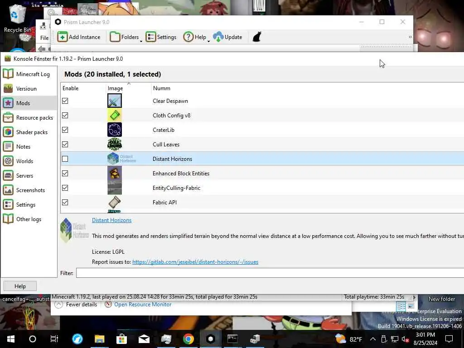Disable the Cloth Config v8 checkbox

pyautogui.click(x=65, y=116)
